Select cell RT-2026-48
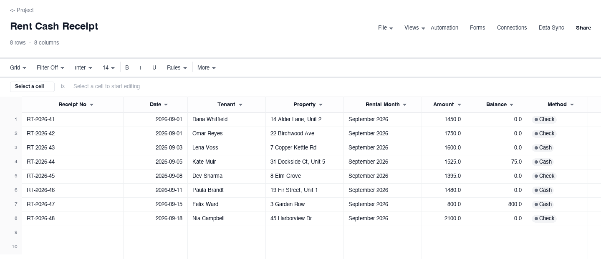The image size is (601, 259). click(x=73, y=219)
